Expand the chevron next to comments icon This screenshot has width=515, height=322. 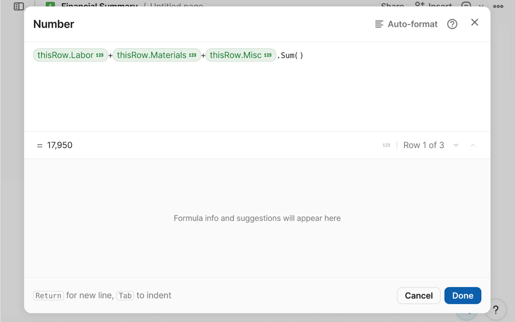point(481,6)
